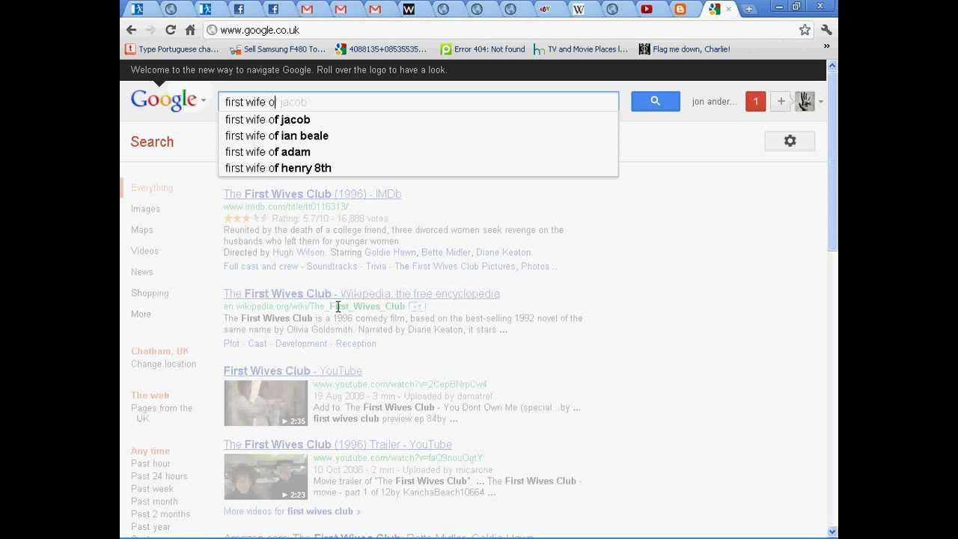The width and height of the screenshot is (958, 539).
Task: Filter results by News
Action: tap(141, 272)
